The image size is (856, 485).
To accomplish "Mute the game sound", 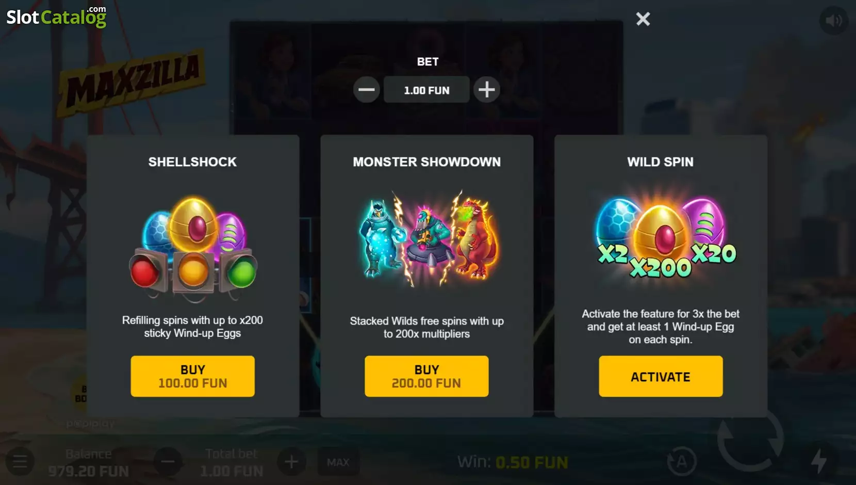I will [x=833, y=21].
